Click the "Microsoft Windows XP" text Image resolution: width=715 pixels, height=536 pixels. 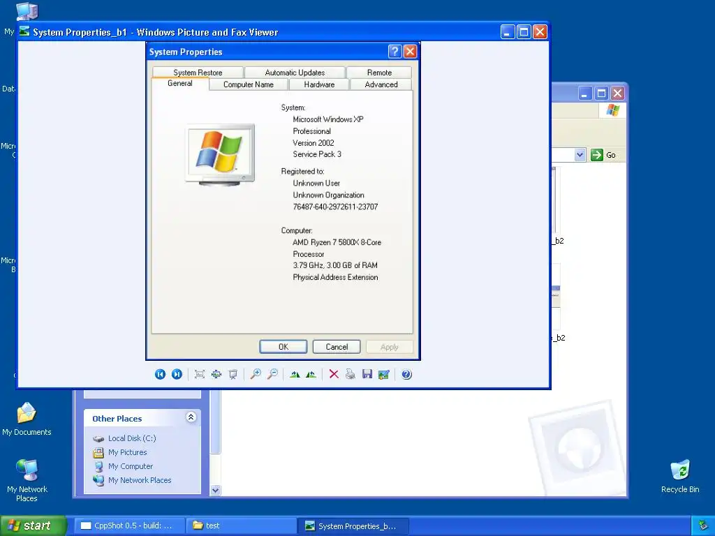[328, 119]
